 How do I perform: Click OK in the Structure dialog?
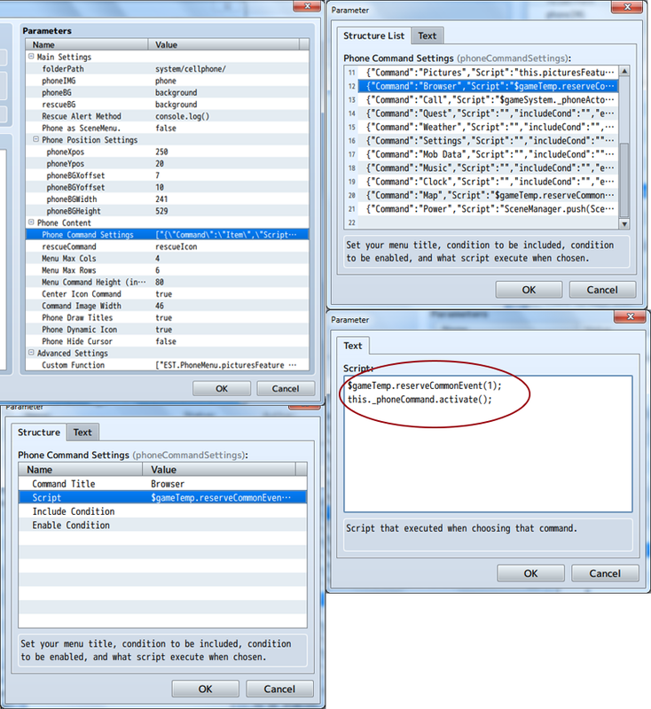point(206,689)
